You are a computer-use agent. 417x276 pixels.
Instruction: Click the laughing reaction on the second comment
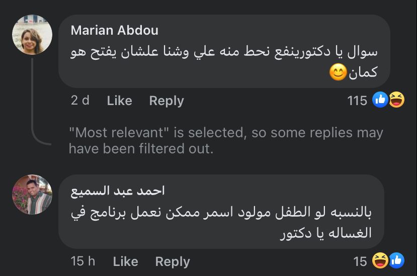pos(380,260)
